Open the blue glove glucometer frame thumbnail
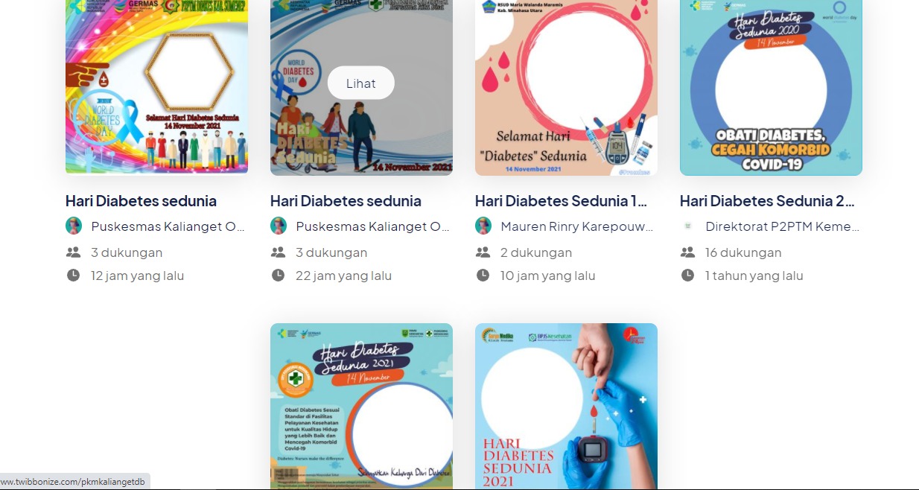Image resolution: width=919 pixels, height=490 pixels. click(x=566, y=406)
